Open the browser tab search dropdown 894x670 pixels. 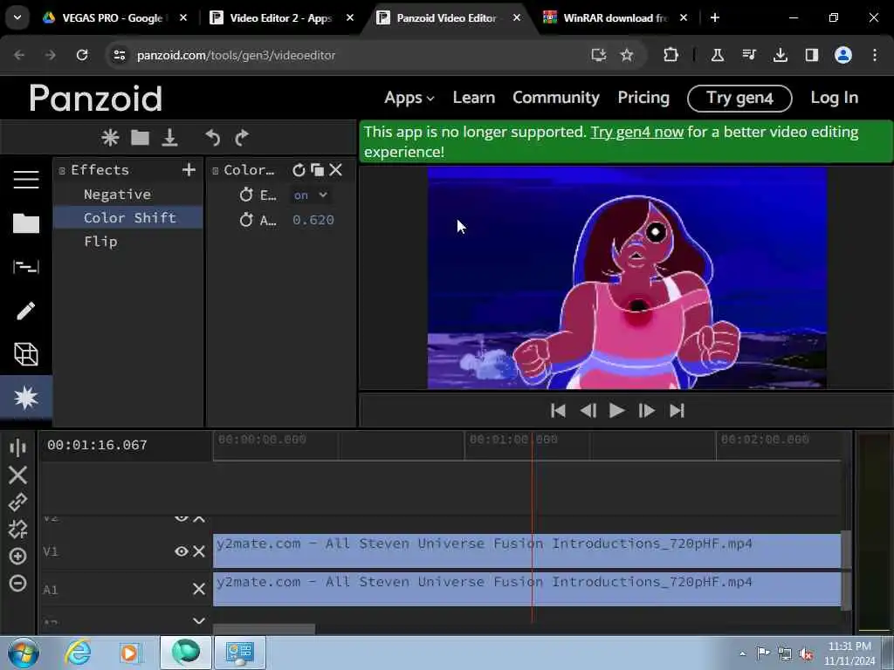[17, 17]
